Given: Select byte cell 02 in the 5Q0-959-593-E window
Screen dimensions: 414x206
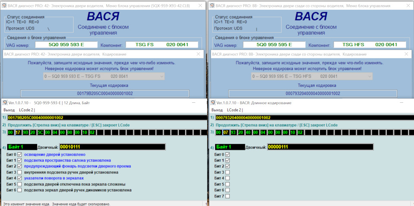Looking at the screenshot, I should 92,132.
